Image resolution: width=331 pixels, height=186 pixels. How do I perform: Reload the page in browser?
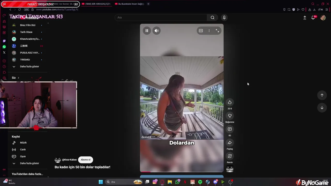point(19,10)
